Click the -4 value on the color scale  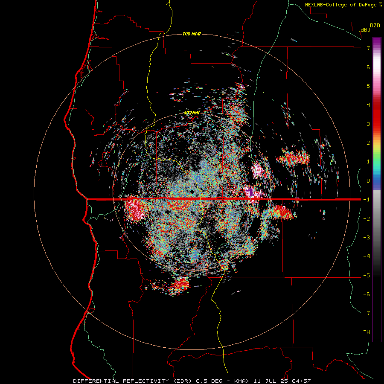click(367, 256)
